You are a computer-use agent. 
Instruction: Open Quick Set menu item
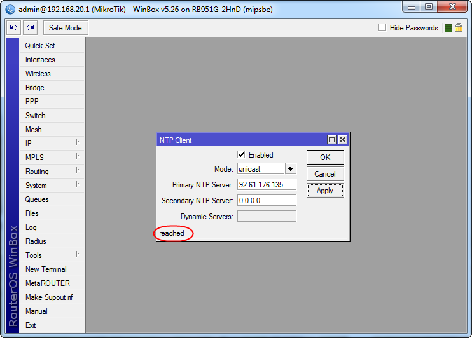tap(52, 46)
